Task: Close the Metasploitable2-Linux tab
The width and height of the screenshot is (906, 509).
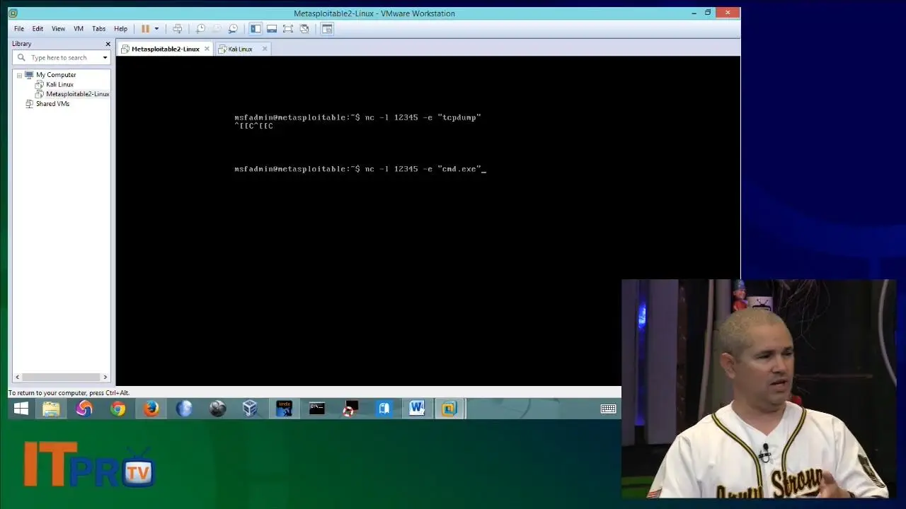Action: (207, 49)
